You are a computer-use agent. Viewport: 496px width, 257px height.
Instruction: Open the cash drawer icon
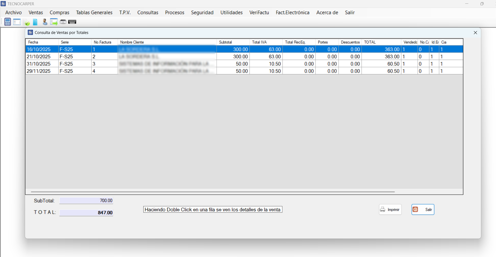click(x=63, y=22)
